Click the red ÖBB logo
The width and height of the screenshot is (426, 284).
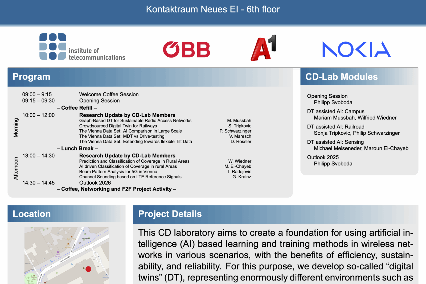(186, 50)
